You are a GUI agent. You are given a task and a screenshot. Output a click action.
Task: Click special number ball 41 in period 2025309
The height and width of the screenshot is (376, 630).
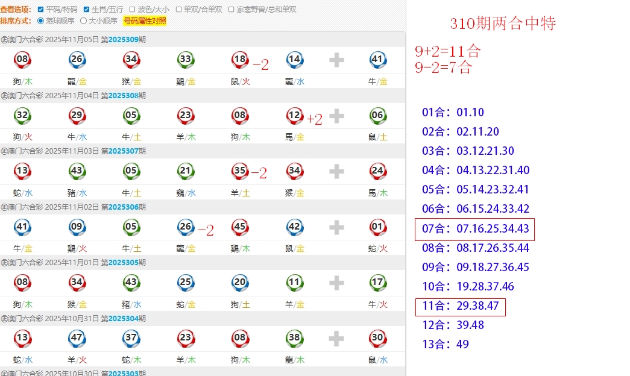click(x=377, y=60)
